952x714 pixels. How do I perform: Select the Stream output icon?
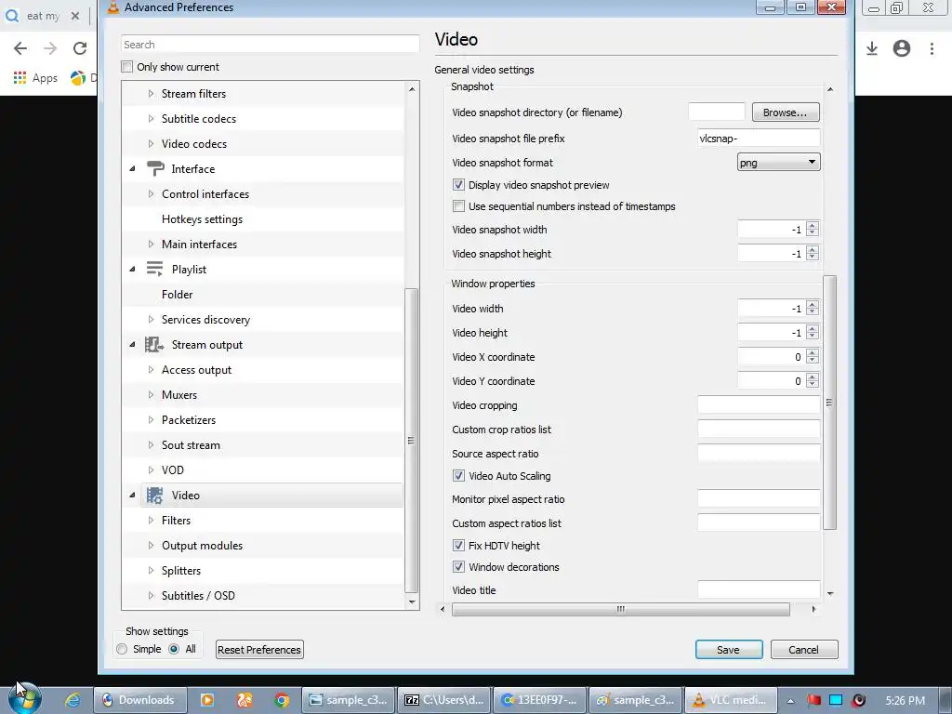pos(154,345)
